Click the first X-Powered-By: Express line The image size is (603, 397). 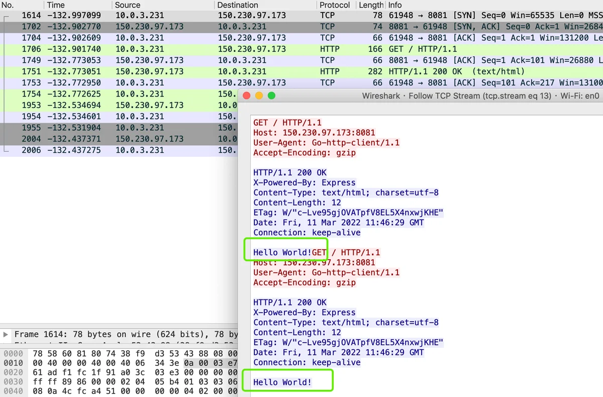coord(304,182)
